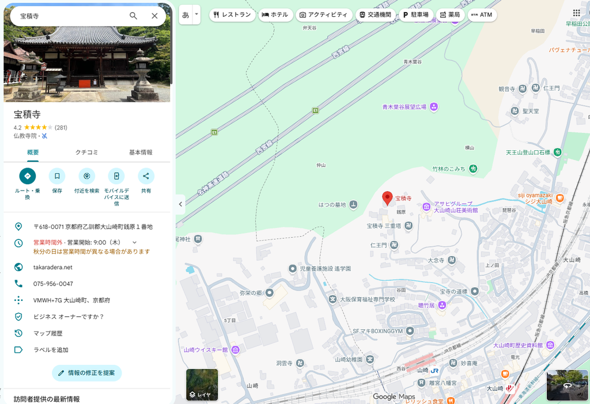This screenshot has height=404, width=590.
Task: Collapse the side panel with the arrow
Action: coord(180,204)
